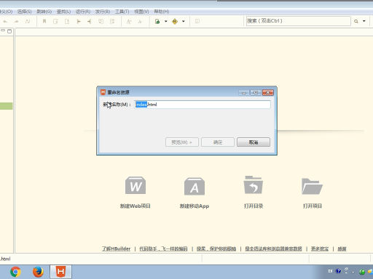Click the yellow diamond icon in the toolbar

click(x=175, y=22)
